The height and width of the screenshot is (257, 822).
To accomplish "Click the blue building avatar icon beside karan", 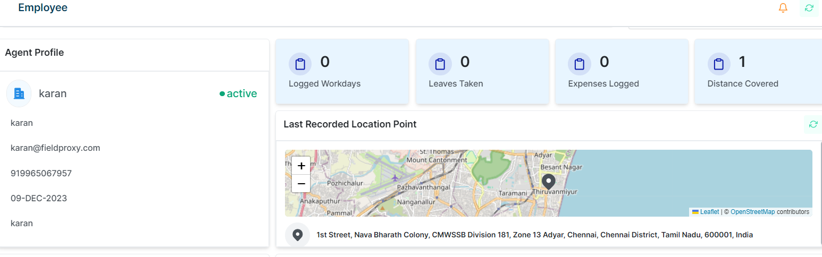I will (19, 93).
